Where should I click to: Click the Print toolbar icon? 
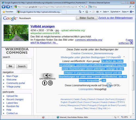(x=97, y=12)
